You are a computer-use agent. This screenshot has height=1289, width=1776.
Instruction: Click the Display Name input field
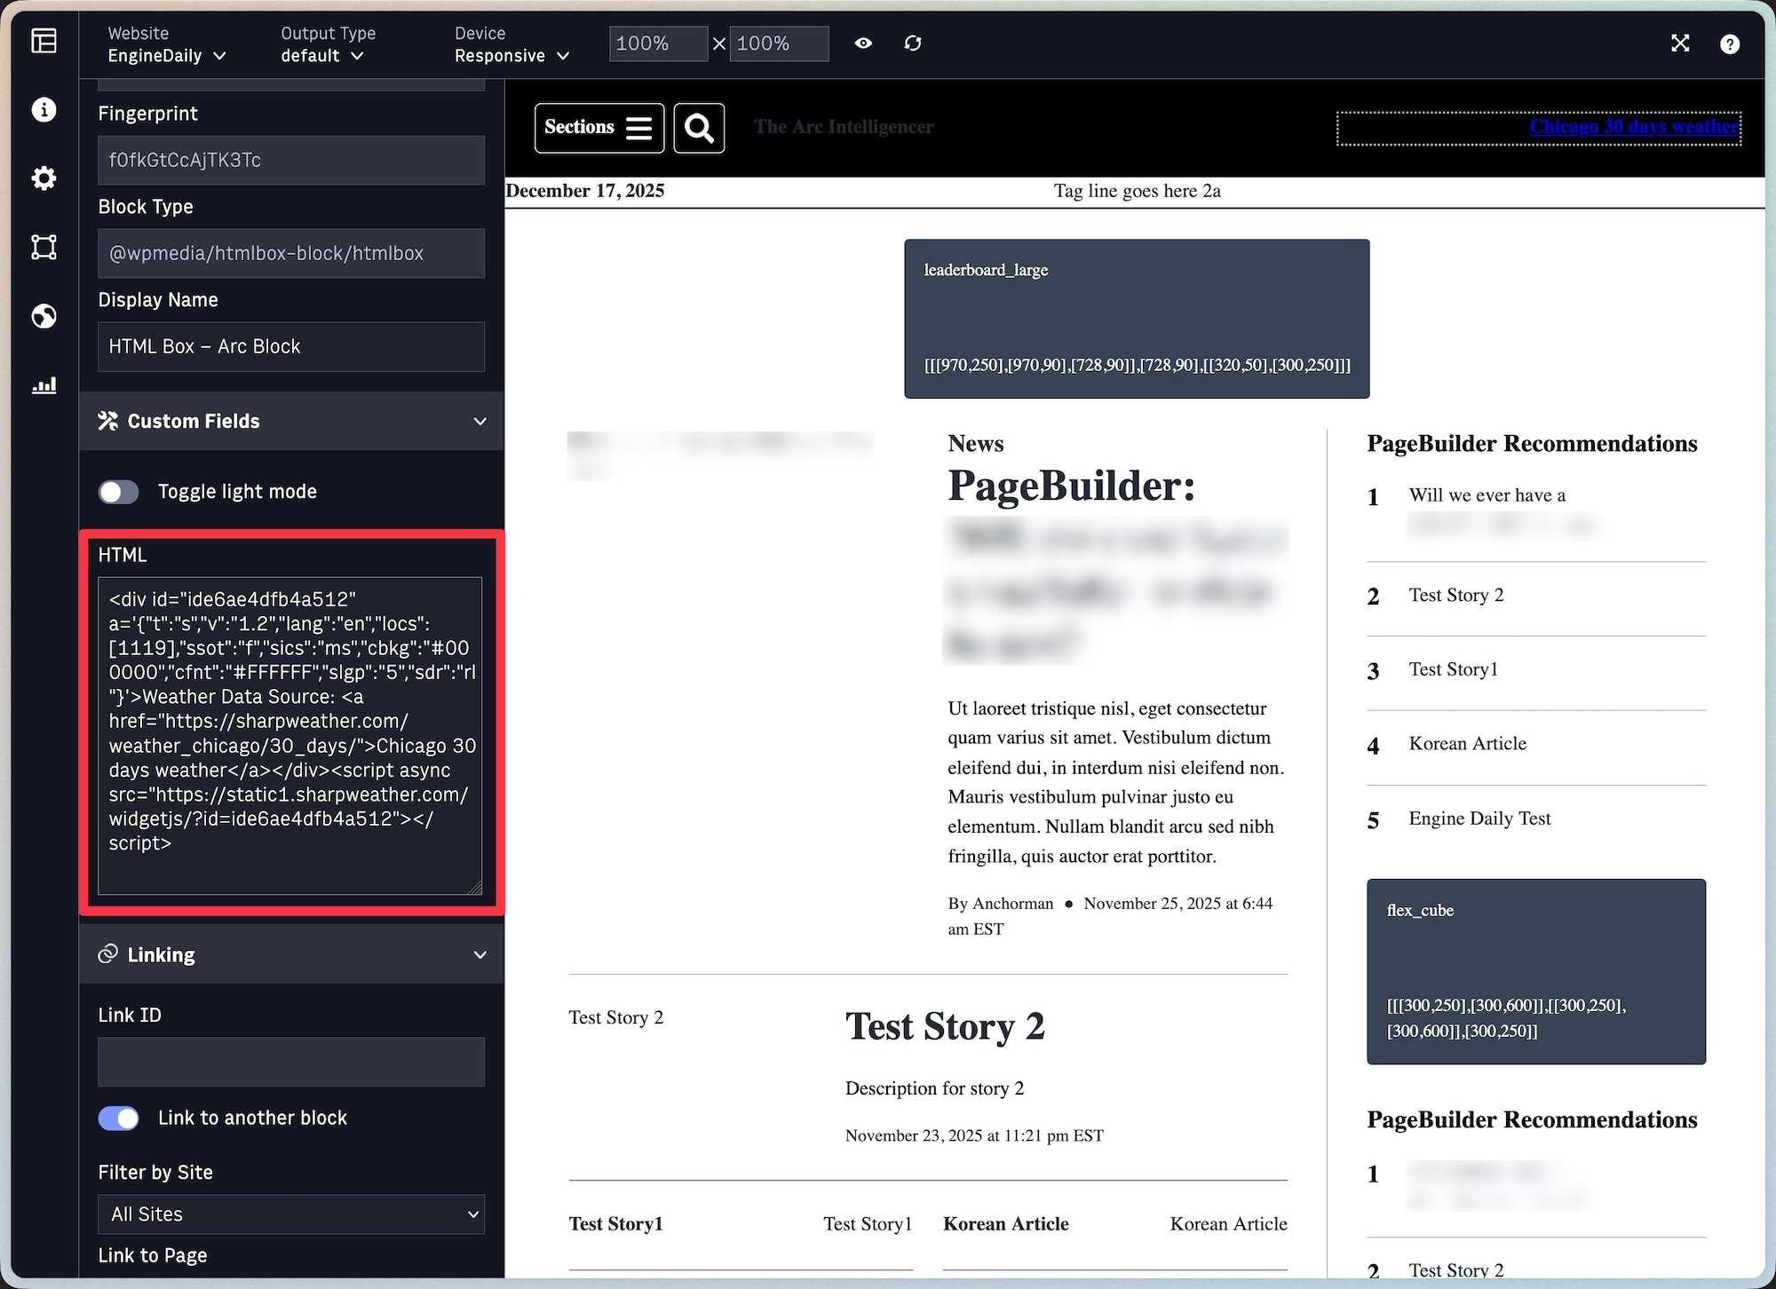[291, 346]
